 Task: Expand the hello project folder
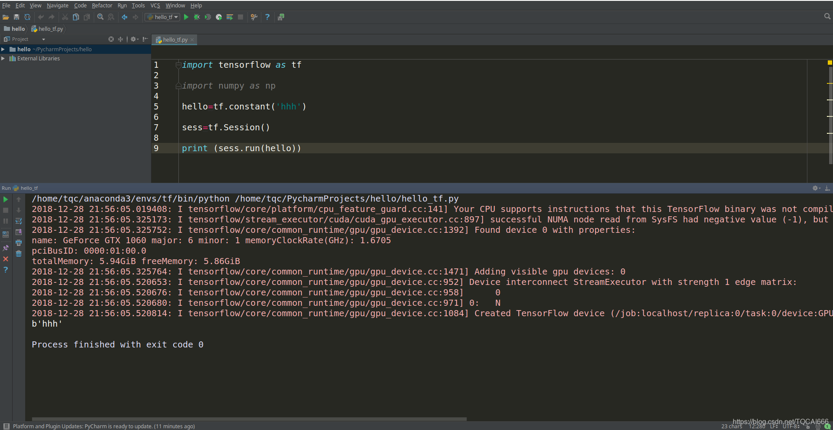[3, 49]
